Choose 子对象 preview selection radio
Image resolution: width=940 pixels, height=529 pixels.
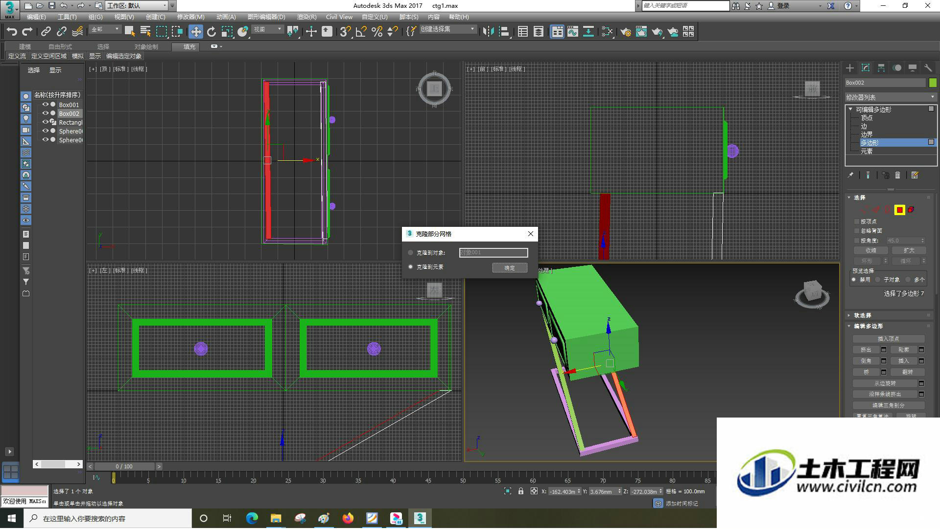click(878, 280)
